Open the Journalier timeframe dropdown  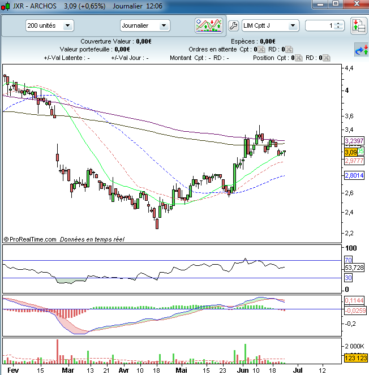145,25
